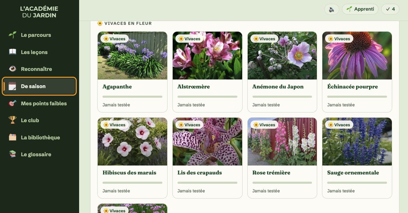Click Jamais testée under Échinacée pourpre
The width and height of the screenshot is (408, 213).
pos(341,105)
